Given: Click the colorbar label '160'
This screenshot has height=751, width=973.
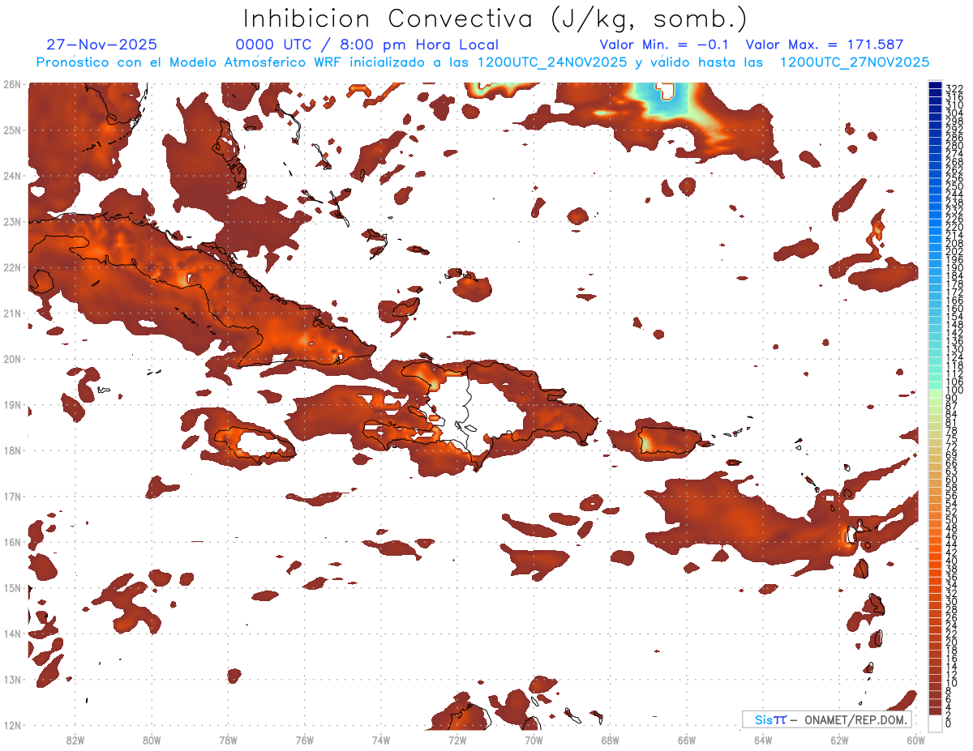Looking at the screenshot, I should (x=954, y=308).
